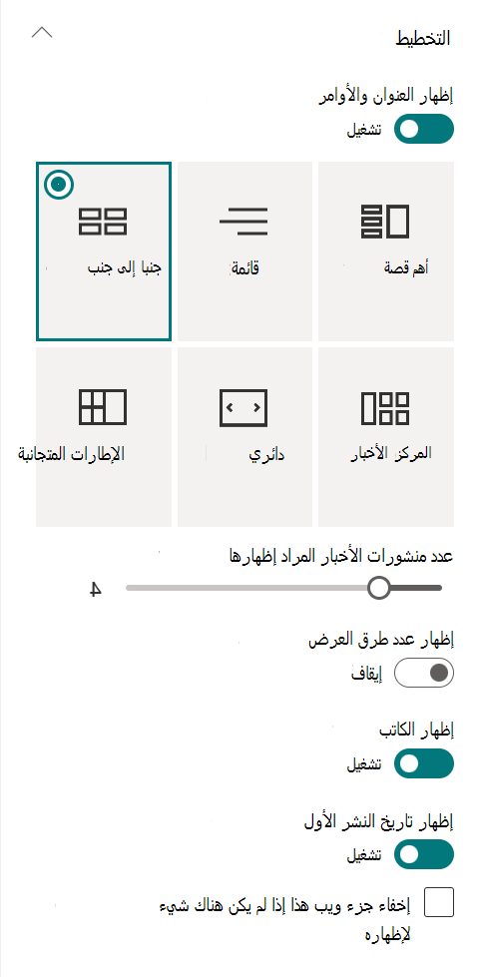This screenshot has height=977, width=477.
Task: Collapse the التخطيط section chevron
Action: (x=42, y=32)
